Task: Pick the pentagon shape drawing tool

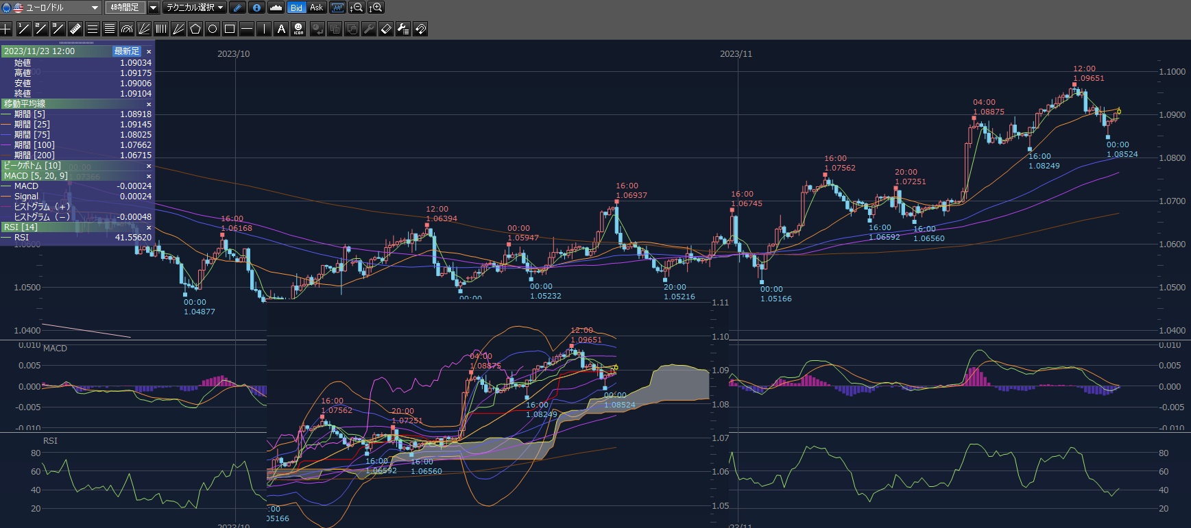Action: point(195,29)
